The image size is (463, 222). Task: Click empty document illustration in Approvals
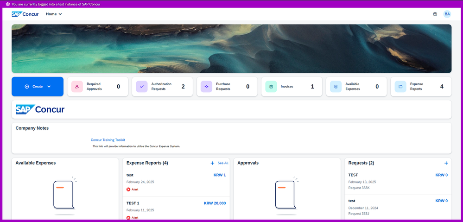click(x=286, y=196)
